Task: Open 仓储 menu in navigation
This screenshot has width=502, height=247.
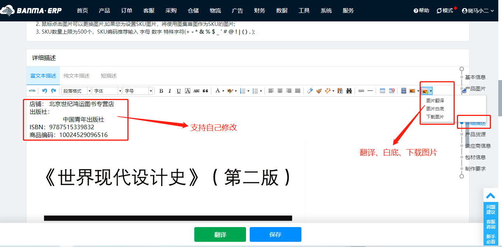Action: click(x=193, y=11)
